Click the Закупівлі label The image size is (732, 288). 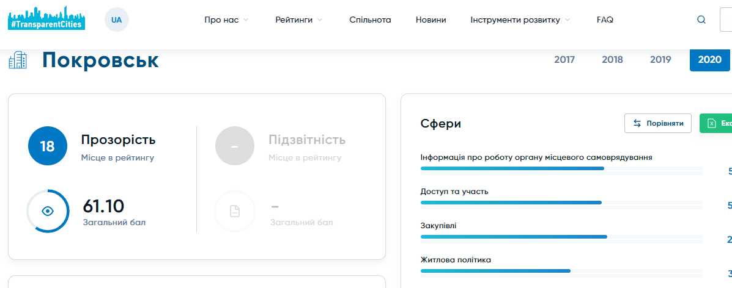[x=438, y=226]
